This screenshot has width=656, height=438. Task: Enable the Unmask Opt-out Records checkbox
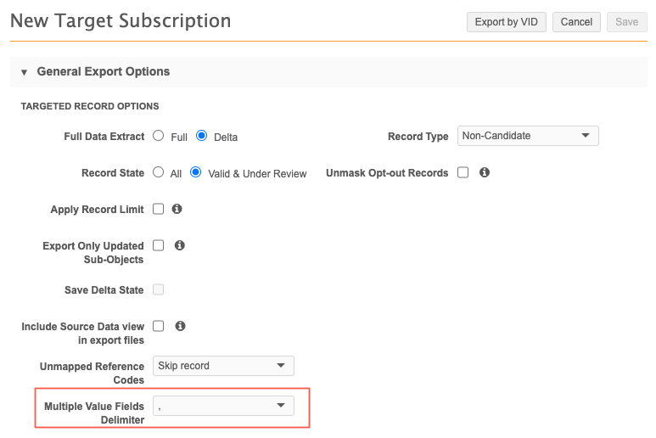pos(463,172)
